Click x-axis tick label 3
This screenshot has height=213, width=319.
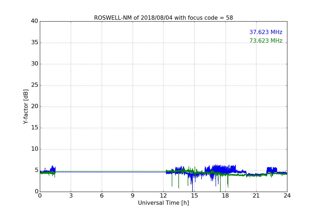tap(71, 196)
